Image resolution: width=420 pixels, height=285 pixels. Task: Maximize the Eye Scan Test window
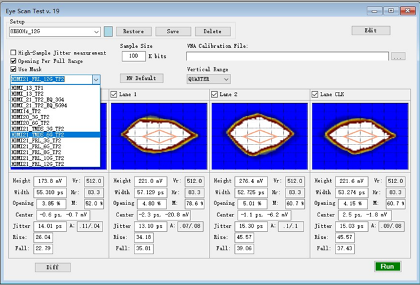pyautogui.click(x=391, y=11)
